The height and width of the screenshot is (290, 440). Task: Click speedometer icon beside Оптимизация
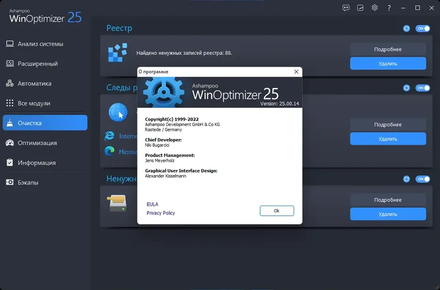click(x=10, y=143)
